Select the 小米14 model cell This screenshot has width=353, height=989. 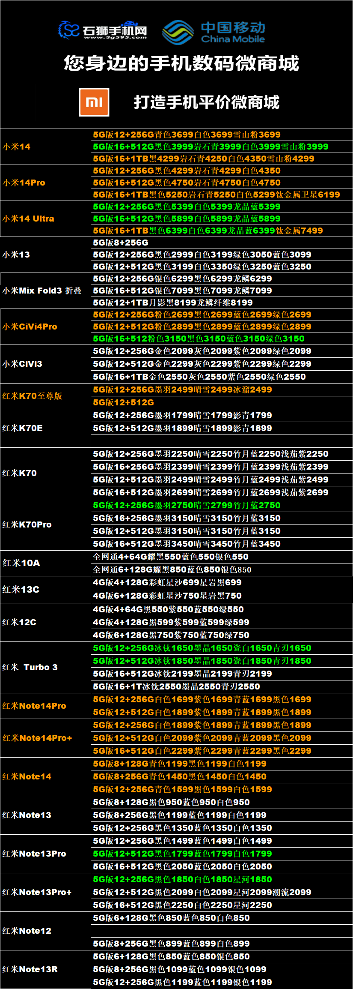pyautogui.click(x=45, y=147)
